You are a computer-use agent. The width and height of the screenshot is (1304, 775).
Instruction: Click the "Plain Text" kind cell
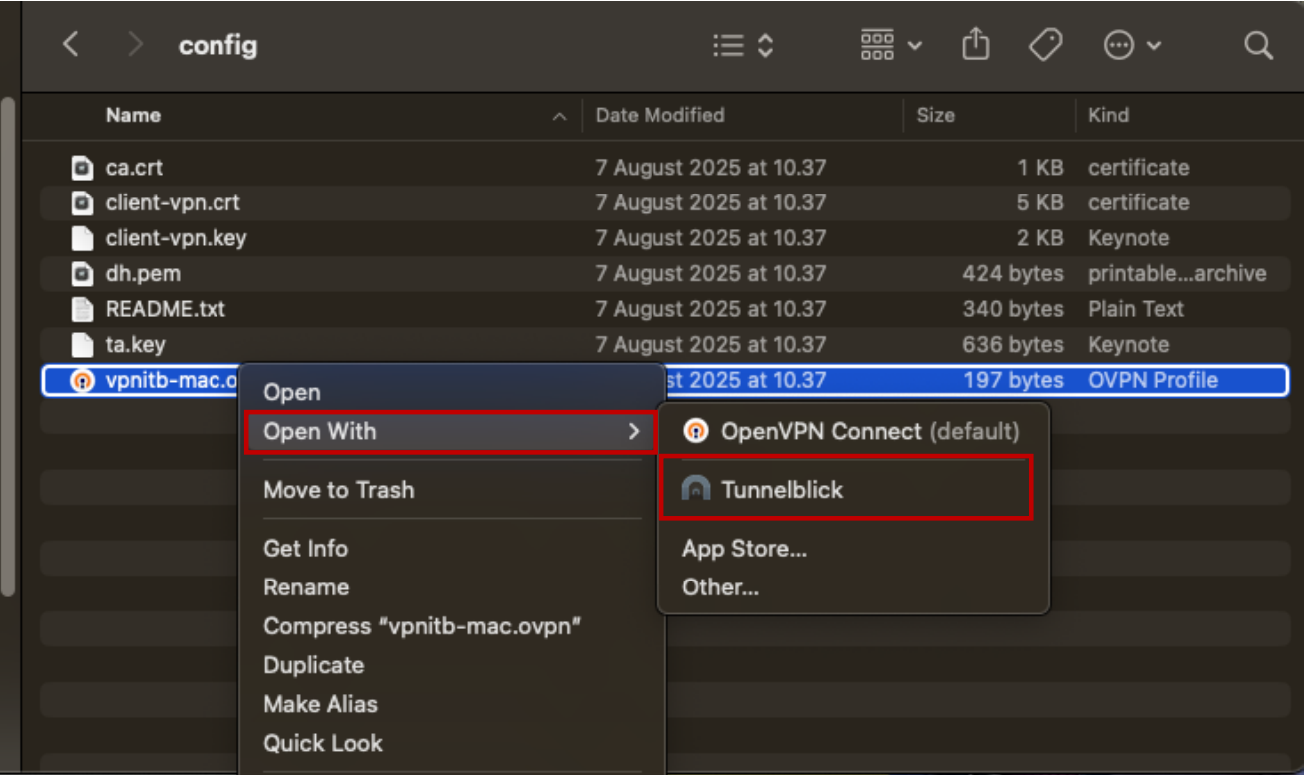(1136, 309)
